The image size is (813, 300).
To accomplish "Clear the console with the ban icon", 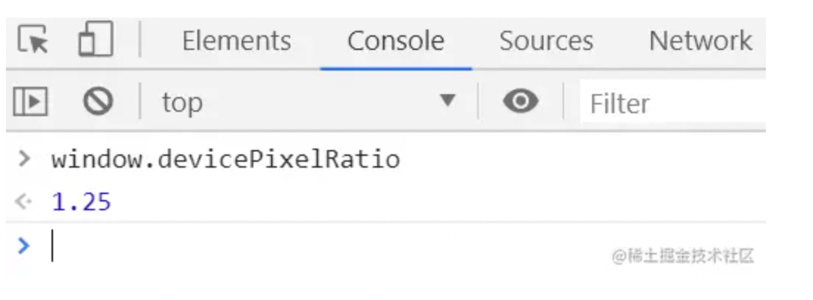I will 98,101.
